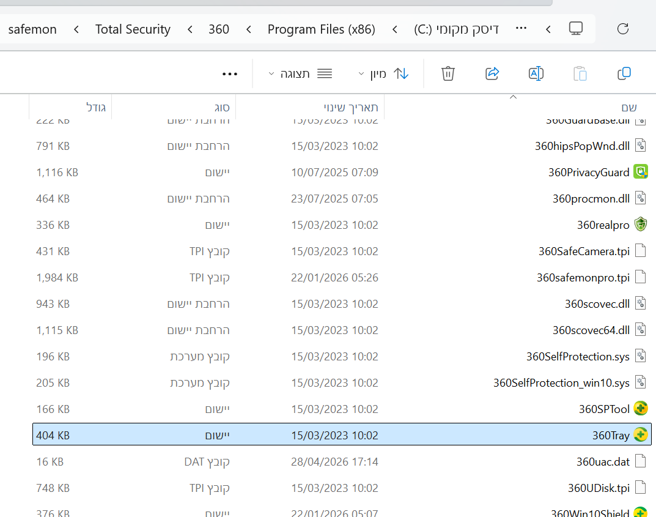Go to the 360 breadcrumb
Viewport: 656px width, 517px height.
point(219,29)
